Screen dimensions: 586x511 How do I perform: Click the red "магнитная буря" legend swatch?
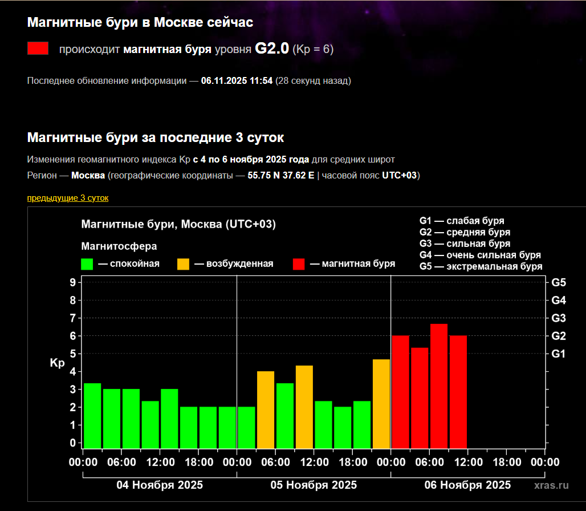click(299, 264)
